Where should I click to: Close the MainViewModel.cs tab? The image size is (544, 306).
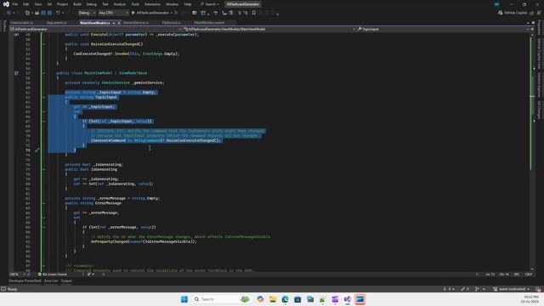pos(119,23)
